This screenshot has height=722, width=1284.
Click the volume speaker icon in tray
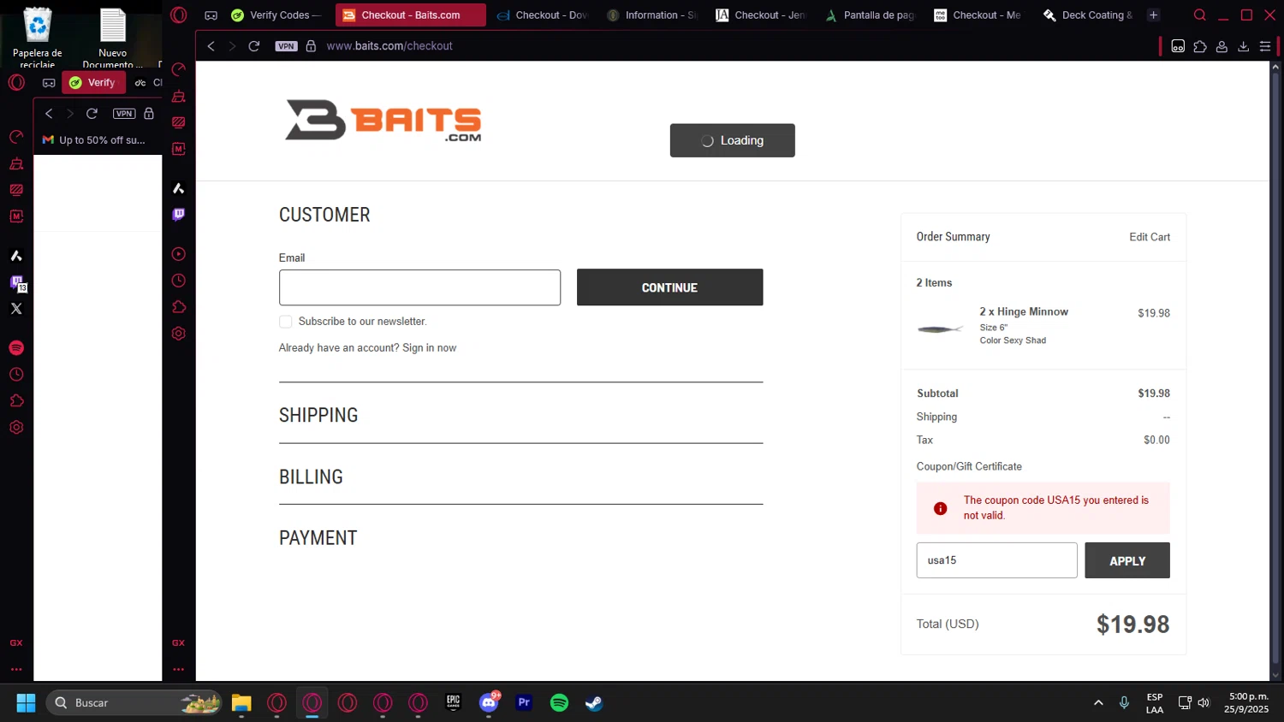tap(1204, 702)
